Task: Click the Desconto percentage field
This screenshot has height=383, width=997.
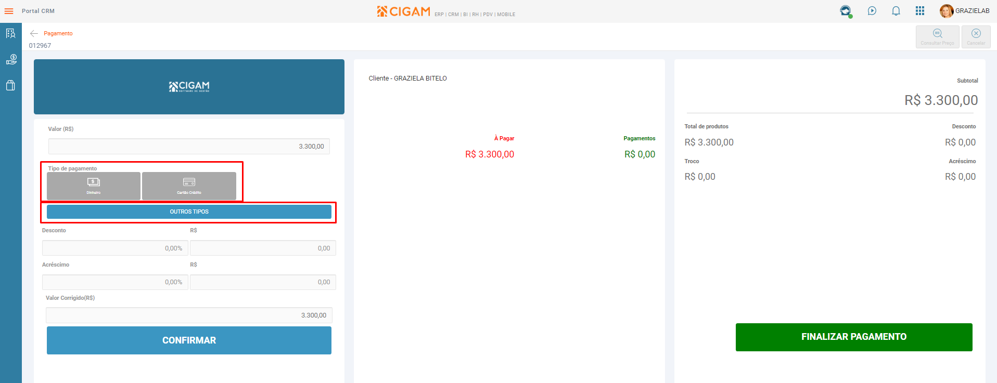Action: click(115, 248)
